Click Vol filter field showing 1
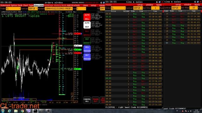 [155, 8]
